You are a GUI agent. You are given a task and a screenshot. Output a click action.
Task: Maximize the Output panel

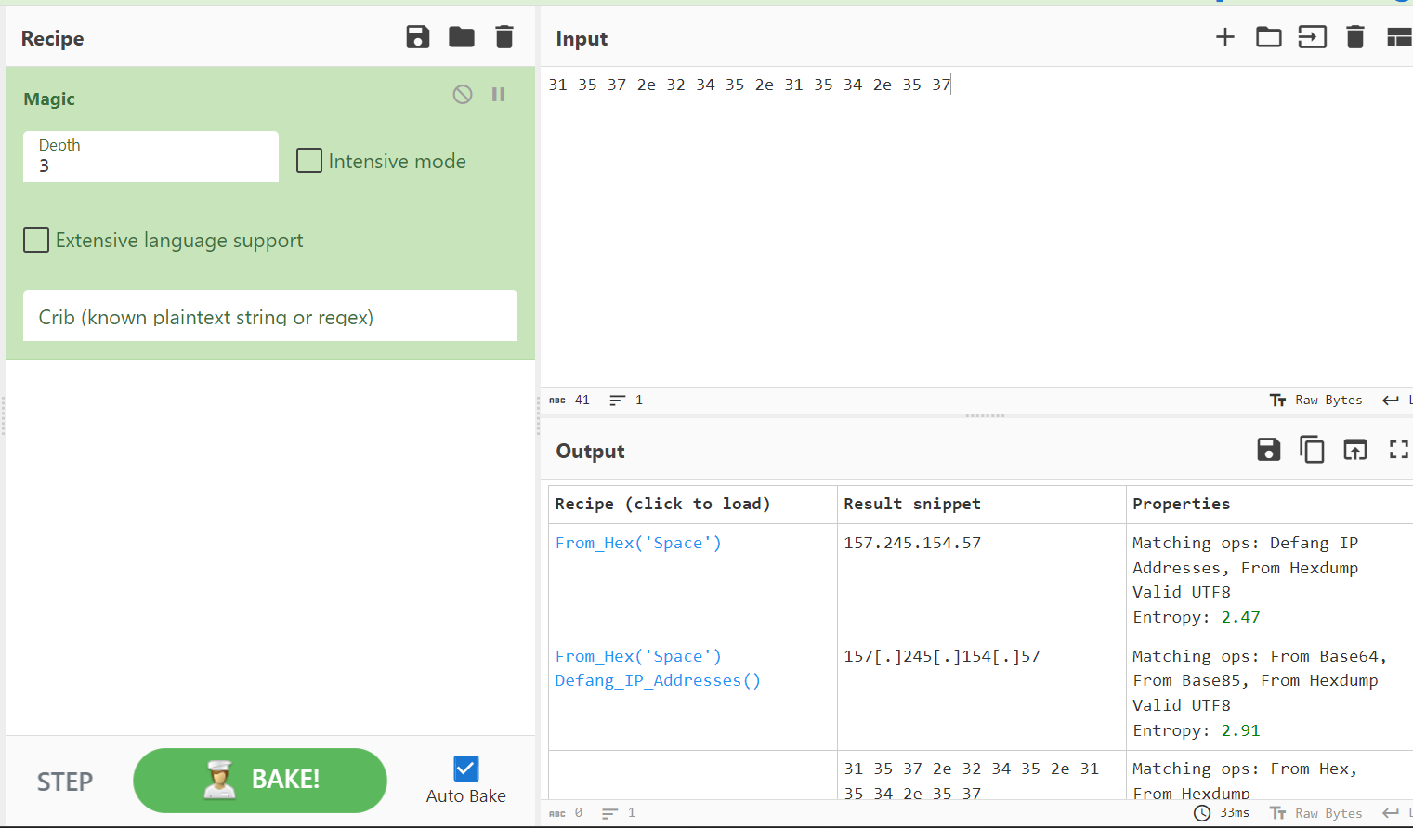1398,450
